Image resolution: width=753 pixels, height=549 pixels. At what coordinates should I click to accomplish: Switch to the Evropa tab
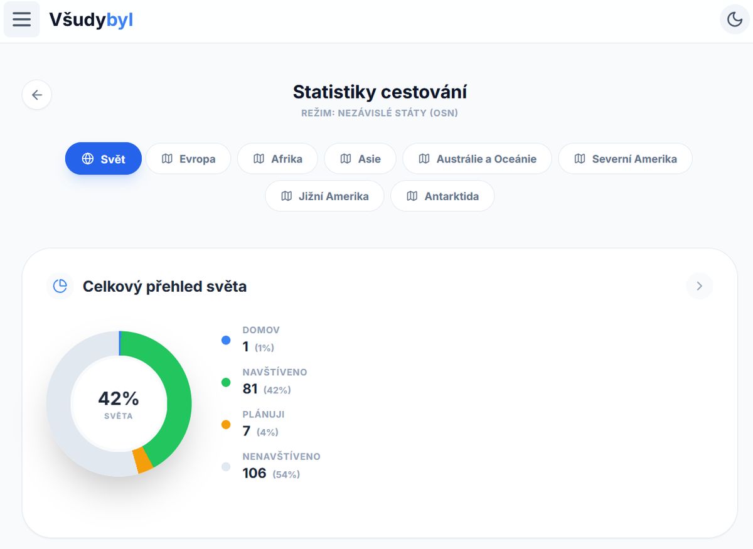188,159
